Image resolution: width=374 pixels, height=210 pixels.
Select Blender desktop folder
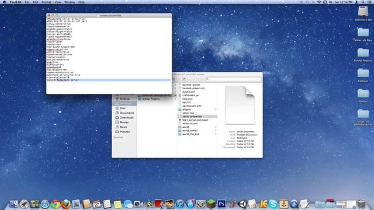363,95
